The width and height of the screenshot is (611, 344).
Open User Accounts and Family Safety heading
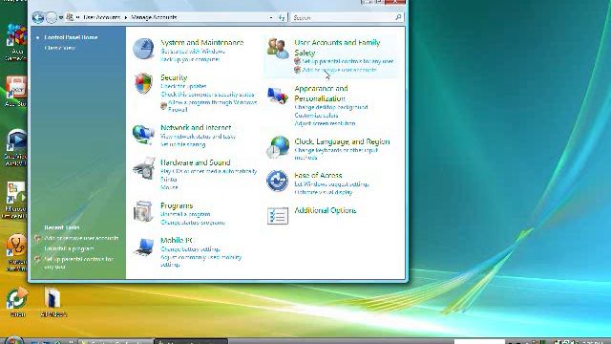pyautogui.click(x=337, y=47)
